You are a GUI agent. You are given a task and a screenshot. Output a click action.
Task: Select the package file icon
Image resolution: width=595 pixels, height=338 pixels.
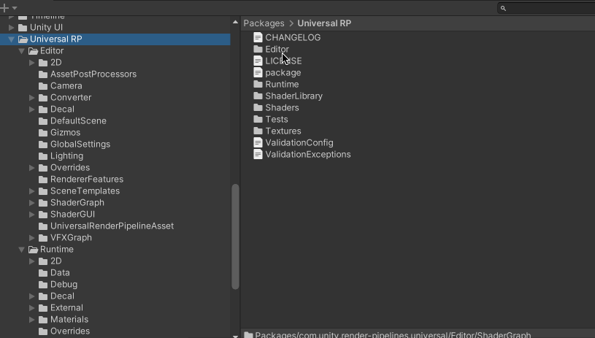click(x=258, y=72)
